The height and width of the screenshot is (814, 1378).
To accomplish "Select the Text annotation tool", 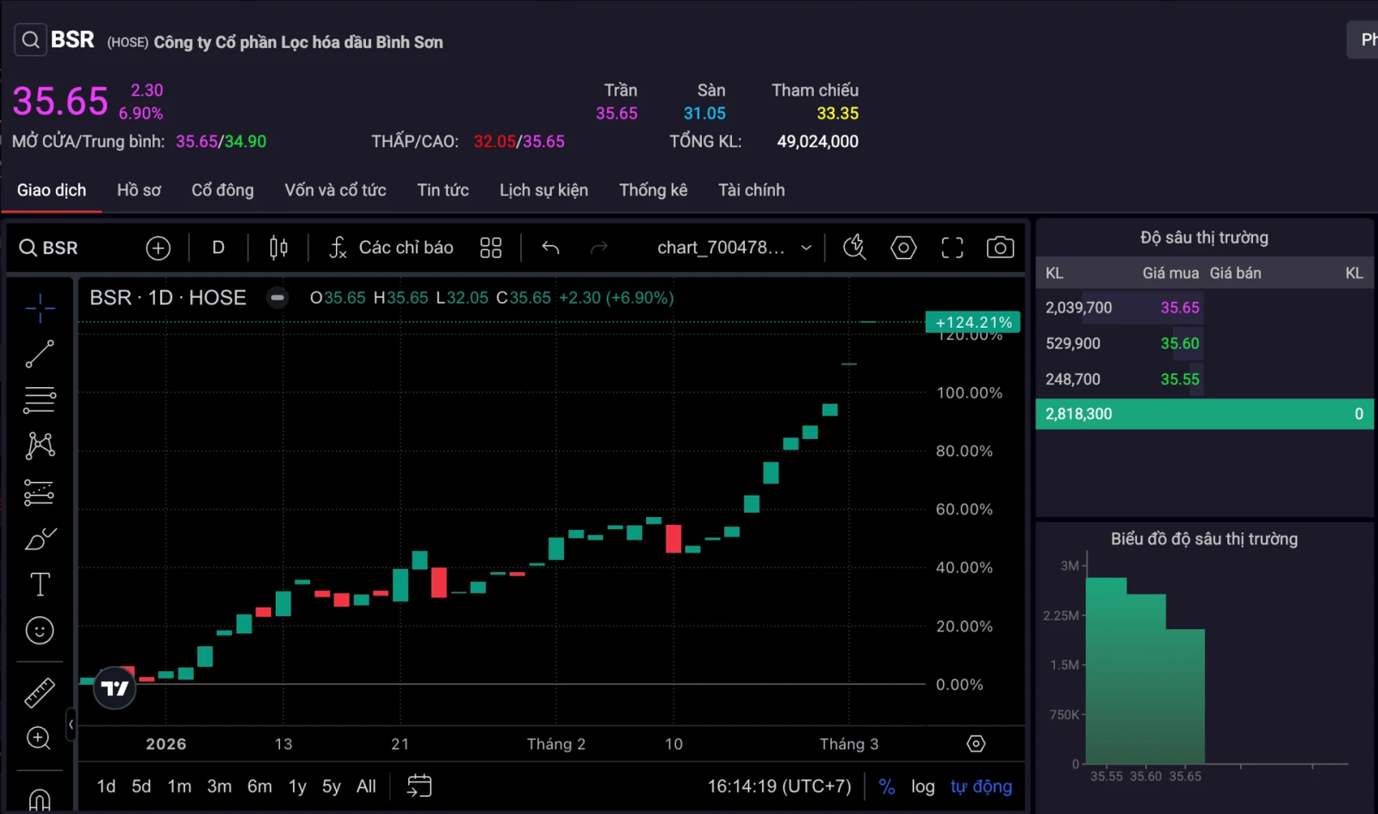I will (x=40, y=584).
